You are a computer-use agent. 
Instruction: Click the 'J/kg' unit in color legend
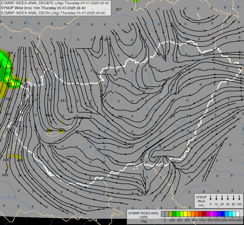144,221
